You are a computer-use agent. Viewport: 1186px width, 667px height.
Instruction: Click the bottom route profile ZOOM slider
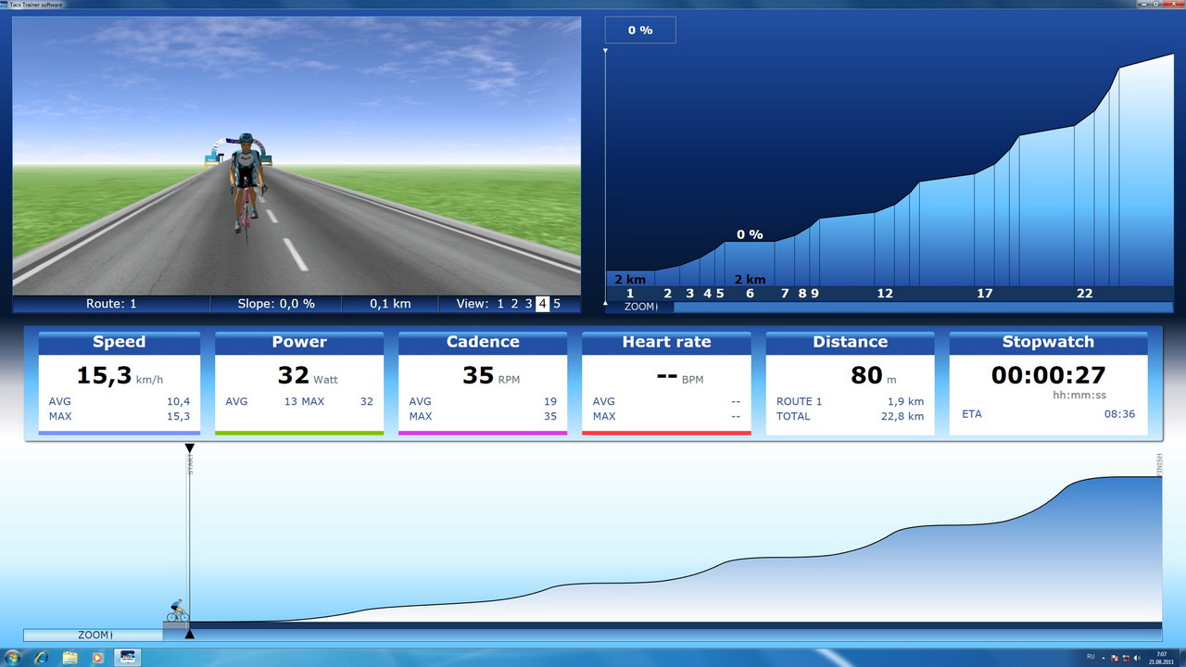93,635
